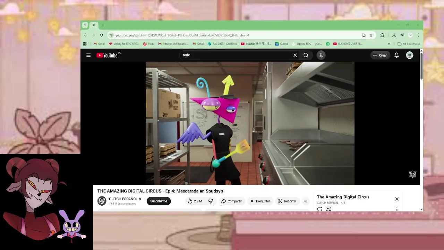Open Chrome three-dot menu

(x=418, y=35)
